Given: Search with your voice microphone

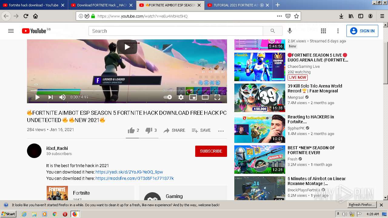Looking at the screenshot, I should coord(290,31).
